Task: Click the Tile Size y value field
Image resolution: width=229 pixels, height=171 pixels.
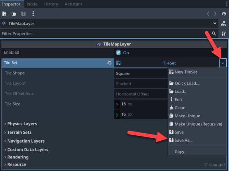Action: point(141,114)
